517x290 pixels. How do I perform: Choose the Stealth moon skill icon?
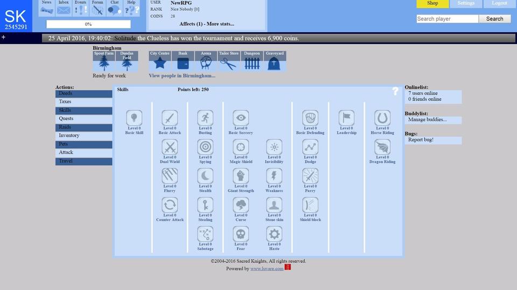[205, 176]
